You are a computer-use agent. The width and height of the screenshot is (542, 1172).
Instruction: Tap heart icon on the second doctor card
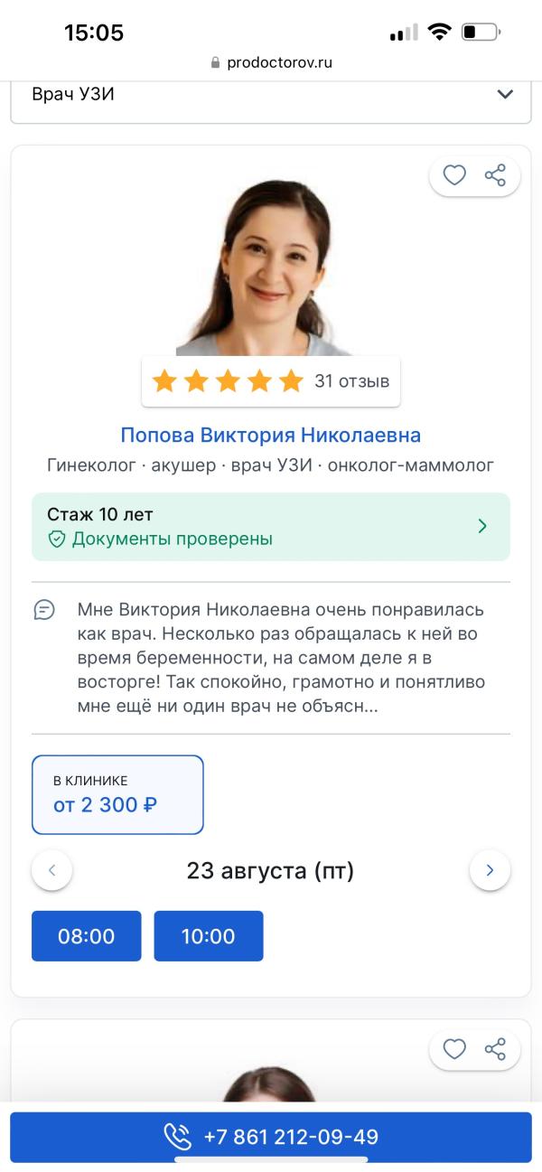454,1048
